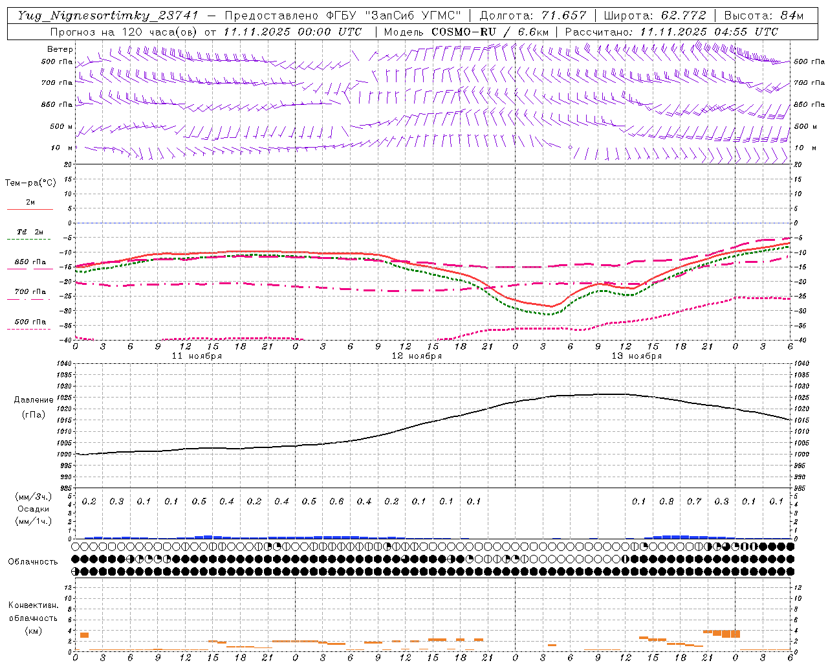Click the Широта: 62.772 value

tap(655, 16)
